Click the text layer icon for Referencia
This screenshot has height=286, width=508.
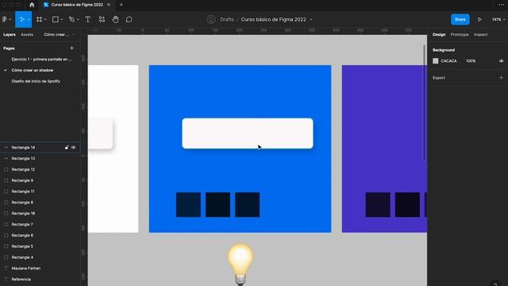(6, 279)
